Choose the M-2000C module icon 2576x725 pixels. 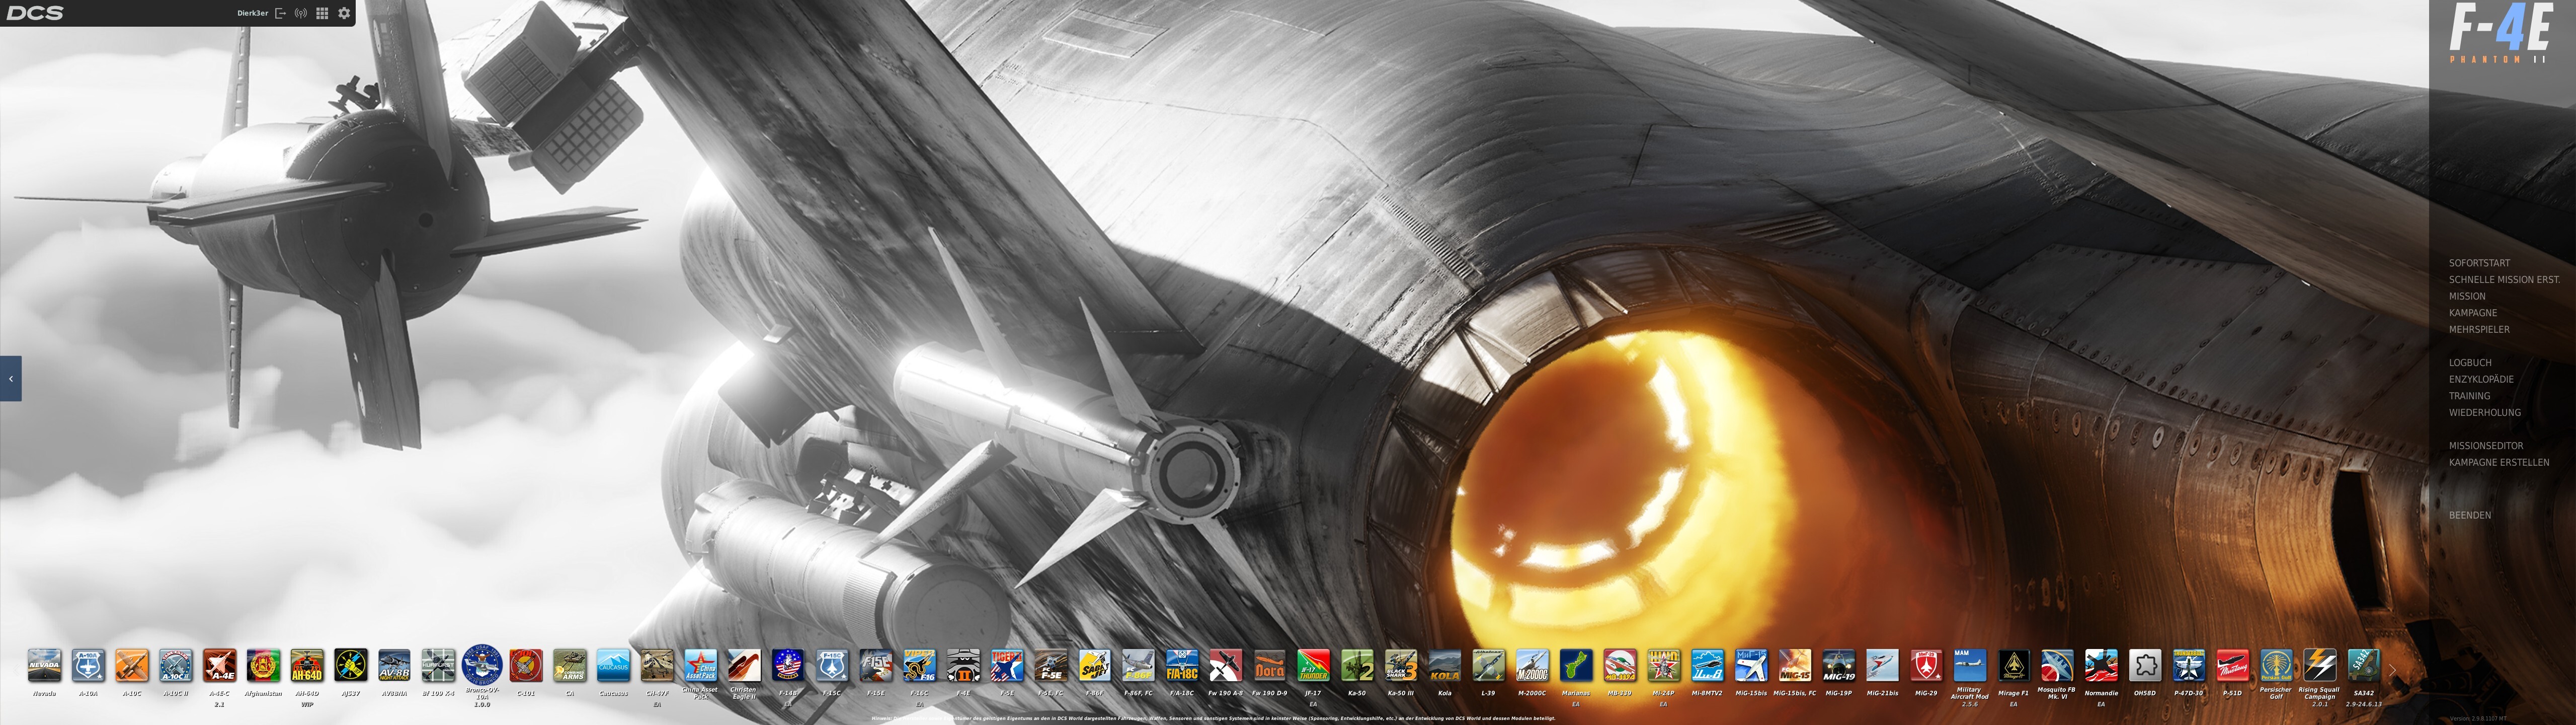point(1532,665)
